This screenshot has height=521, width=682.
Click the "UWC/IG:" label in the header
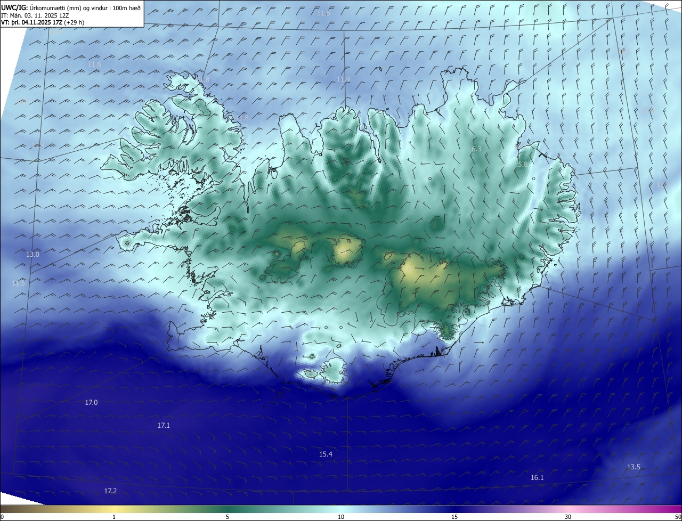coord(14,8)
